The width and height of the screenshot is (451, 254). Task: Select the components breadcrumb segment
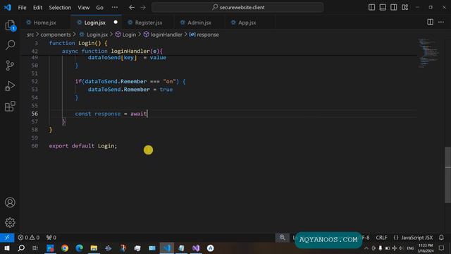56,35
